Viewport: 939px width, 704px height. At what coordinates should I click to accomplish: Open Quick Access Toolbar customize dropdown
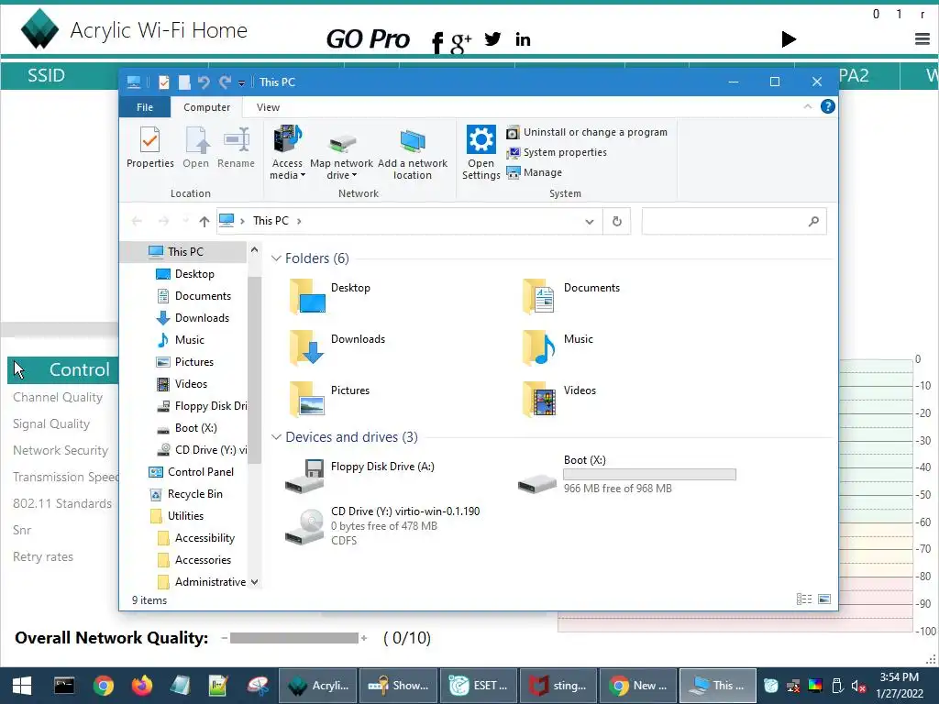pos(241,83)
